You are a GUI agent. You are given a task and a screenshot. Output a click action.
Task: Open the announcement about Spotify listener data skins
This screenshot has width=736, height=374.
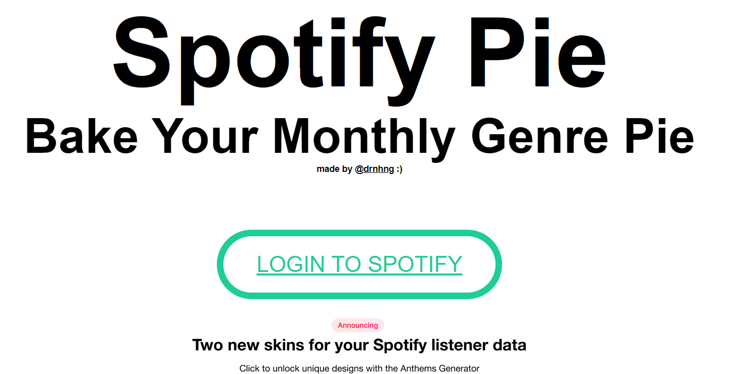pyautogui.click(x=359, y=345)
